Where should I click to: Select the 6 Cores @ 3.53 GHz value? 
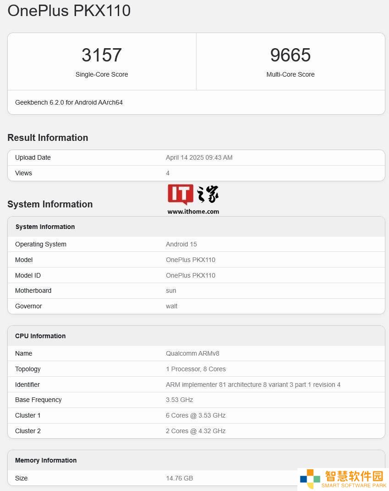[196, 416]
